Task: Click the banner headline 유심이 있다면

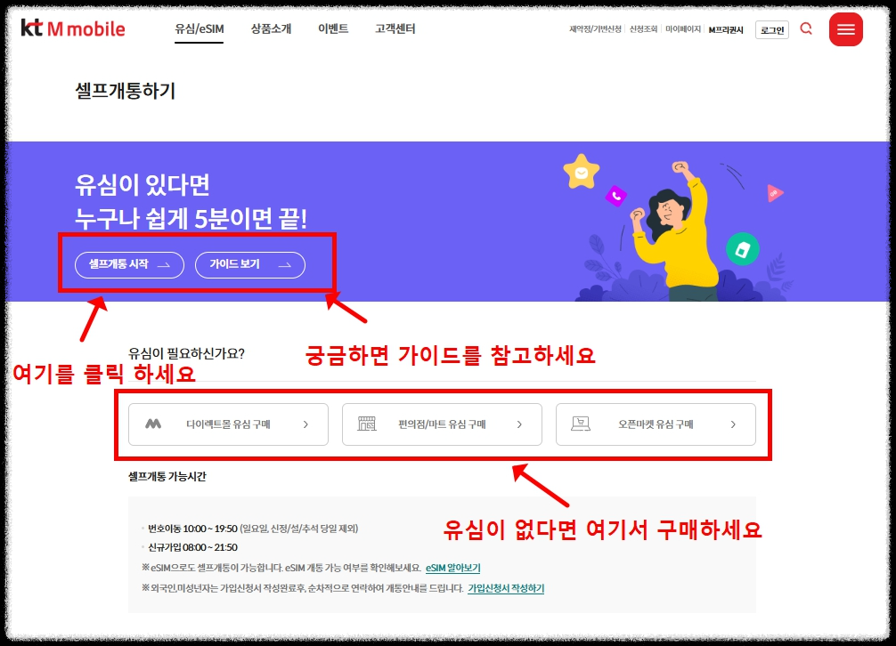Action: pos(143,184)
